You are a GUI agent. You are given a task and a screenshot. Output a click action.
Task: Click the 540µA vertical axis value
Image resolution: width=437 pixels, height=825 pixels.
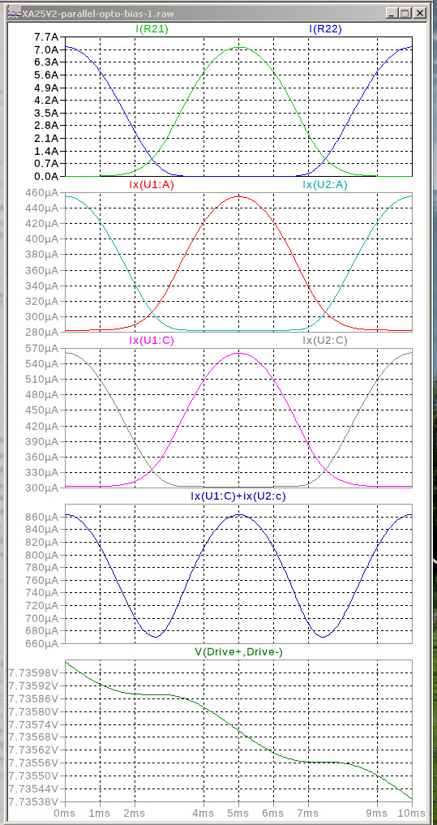[42, 363]
